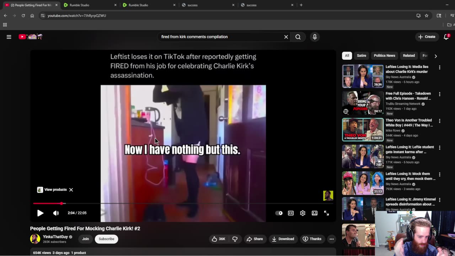Run the search with the magnifier button
Screen dimensions: 455x256
(298, 37)
